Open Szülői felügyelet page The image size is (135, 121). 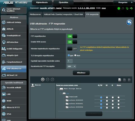13,49
